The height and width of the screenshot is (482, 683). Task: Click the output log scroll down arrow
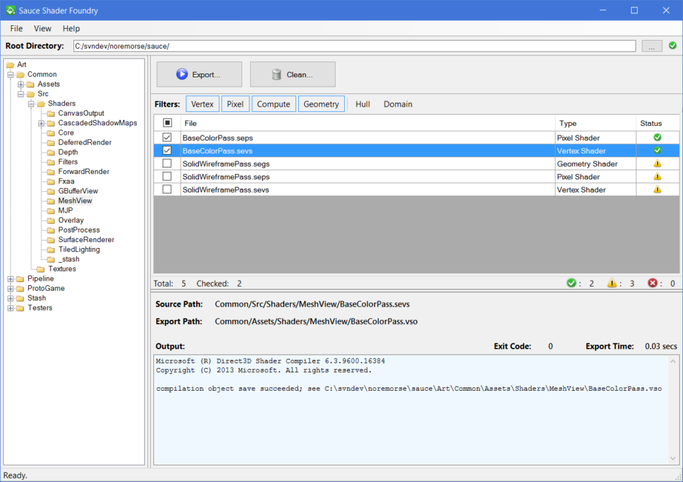coord(673,458)
